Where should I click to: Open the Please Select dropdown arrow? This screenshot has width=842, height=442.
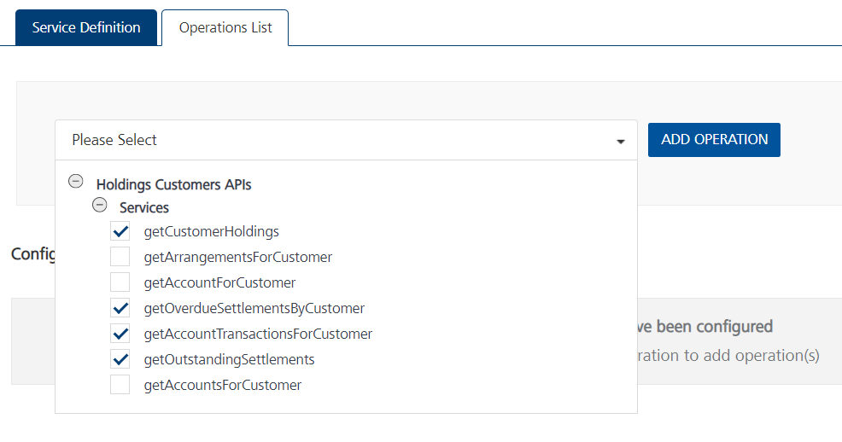621,142
